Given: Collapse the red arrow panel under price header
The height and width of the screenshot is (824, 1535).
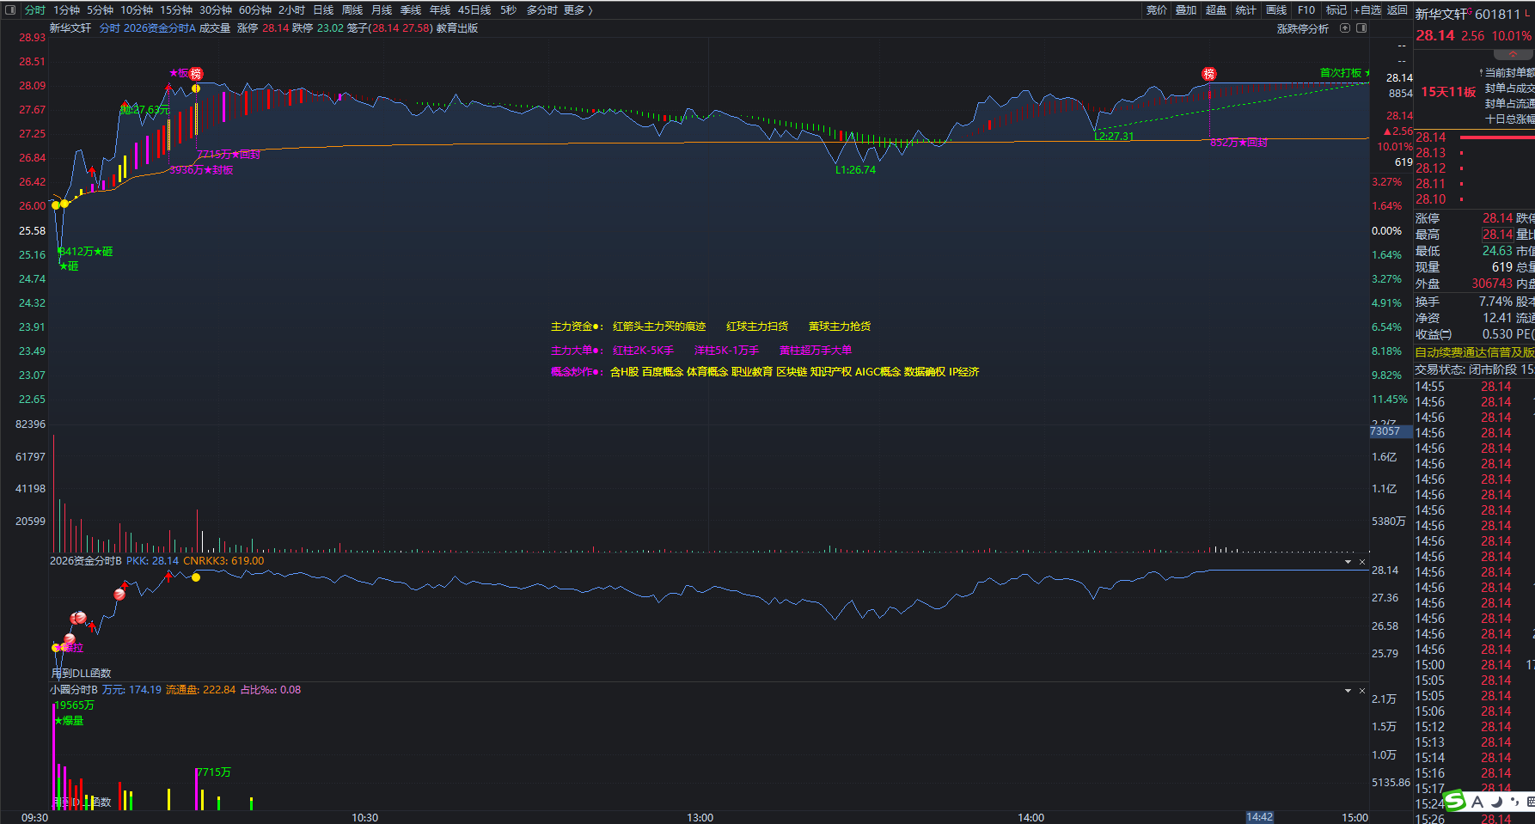Looking at the screenshot, I should (1514, 54).
